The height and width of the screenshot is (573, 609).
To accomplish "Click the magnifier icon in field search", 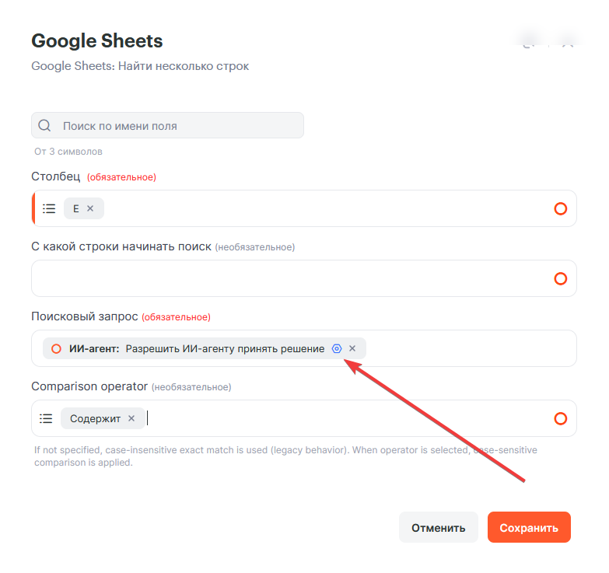I will 44,125.
